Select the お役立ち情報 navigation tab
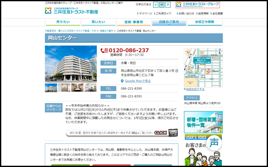This screenshot has height=167, width=268. tap(205, 22)
